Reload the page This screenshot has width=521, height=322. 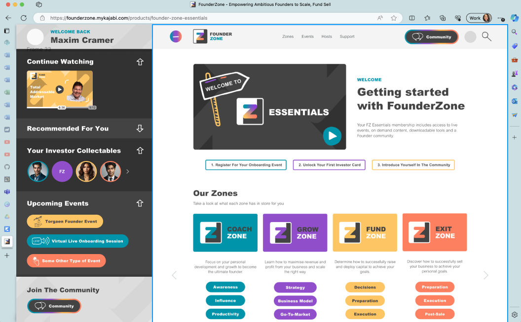click(x=24, y=18)
